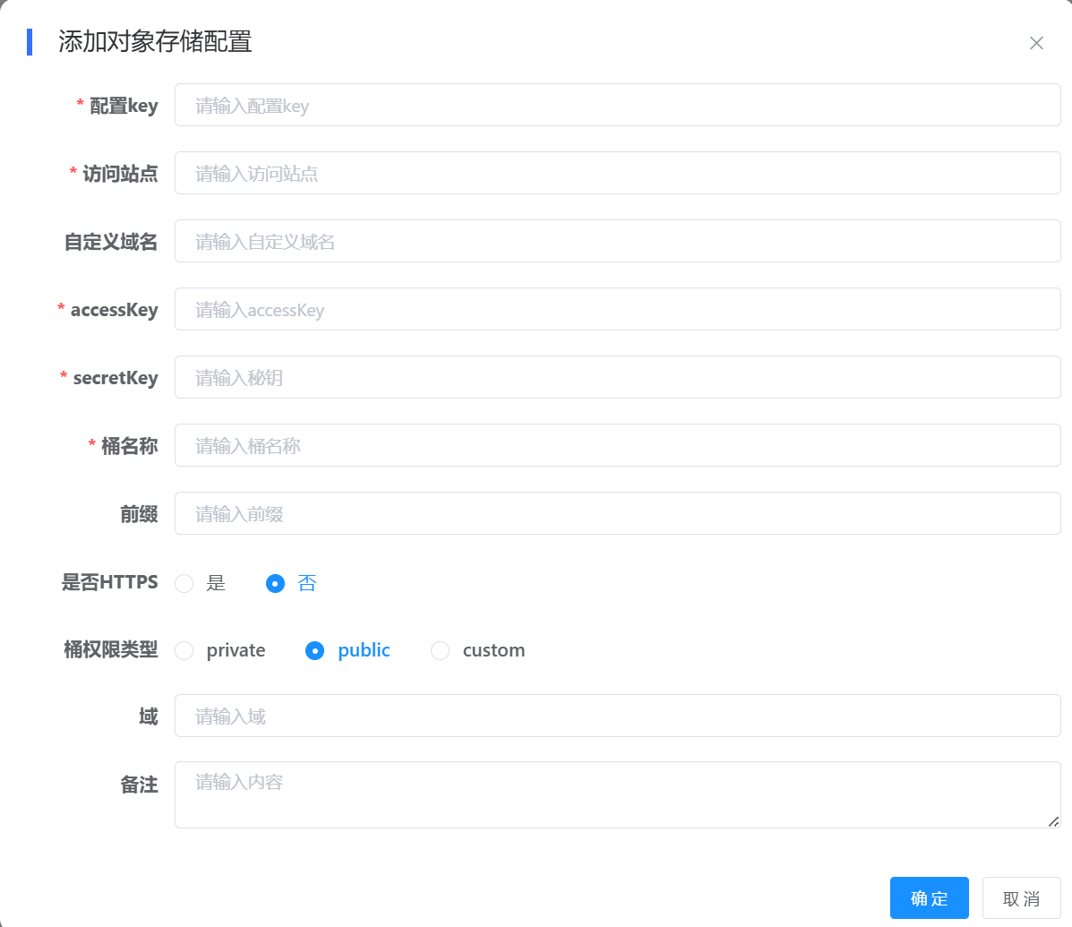The width and height of the screenshot is (1072, 927).
Task: Click the 配置key input field
Action: [x=617, y=106]
